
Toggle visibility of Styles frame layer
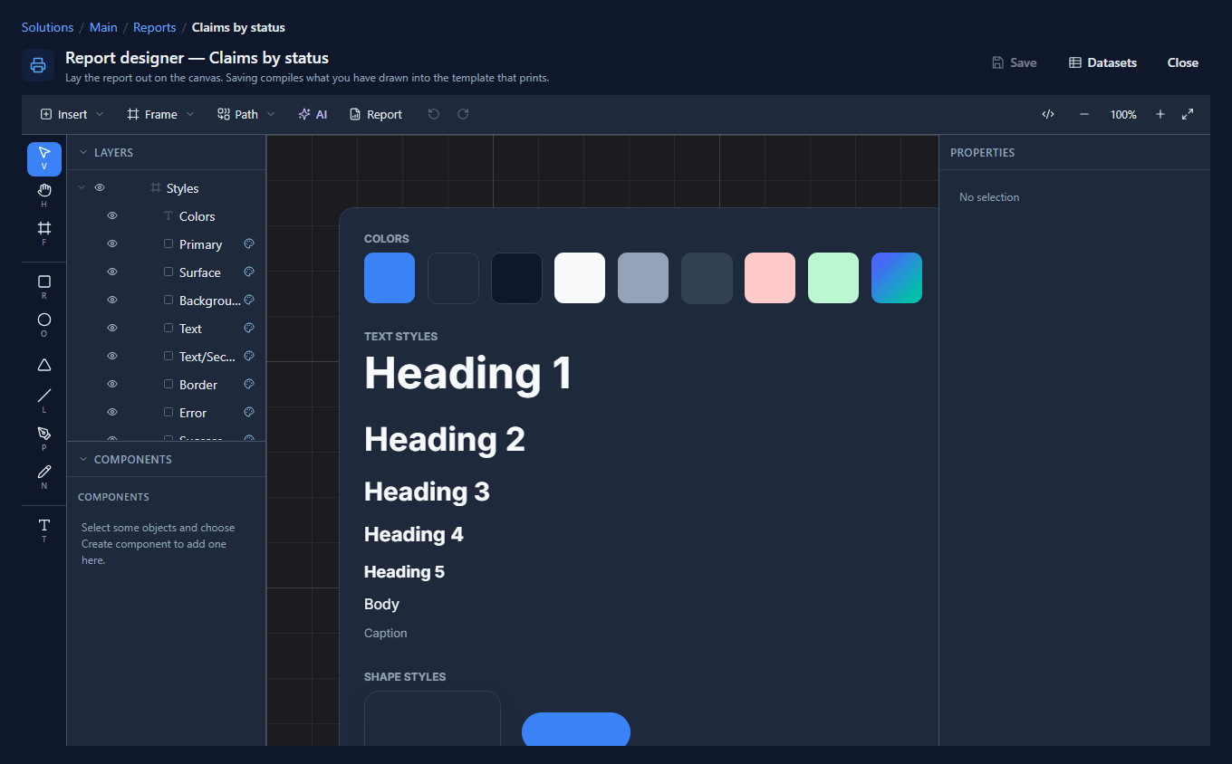[100, 188]
